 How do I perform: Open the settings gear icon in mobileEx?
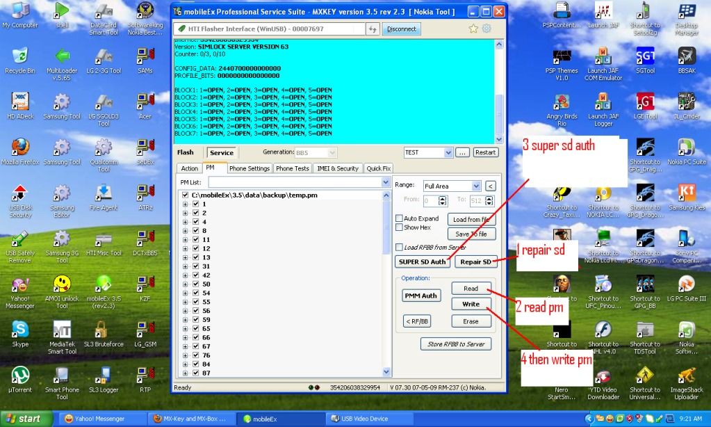[487, 29]
